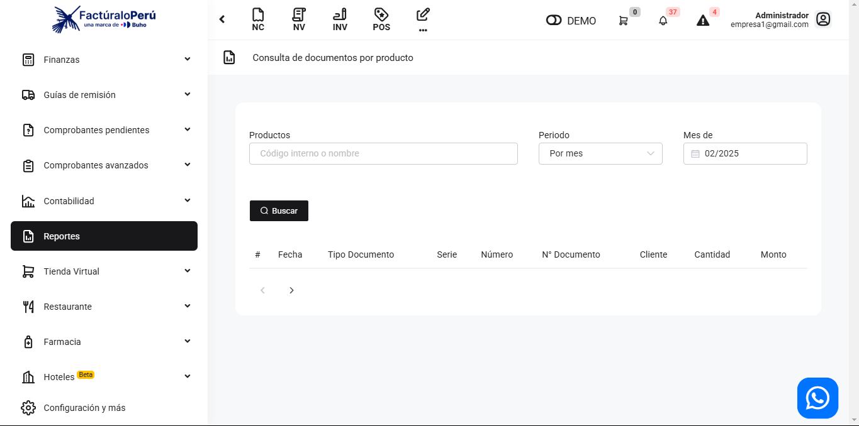Open the INV inventory shortcut

pyautogui.click(x=340, y=19)
